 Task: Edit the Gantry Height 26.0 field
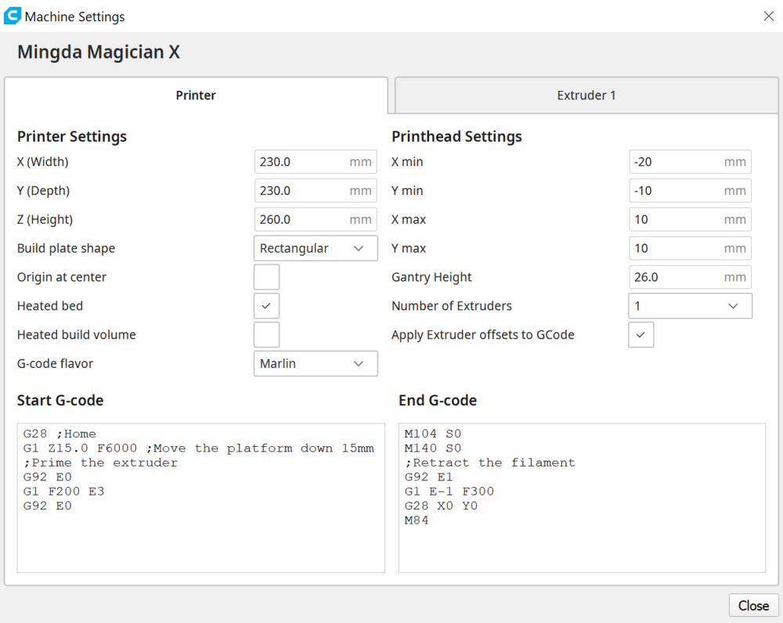tap(690, 277)
